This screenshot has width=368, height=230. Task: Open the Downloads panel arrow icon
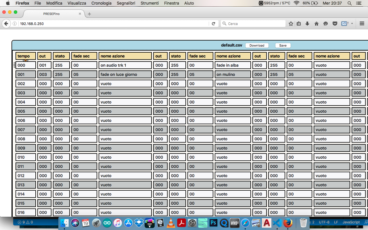coord(307,24)
